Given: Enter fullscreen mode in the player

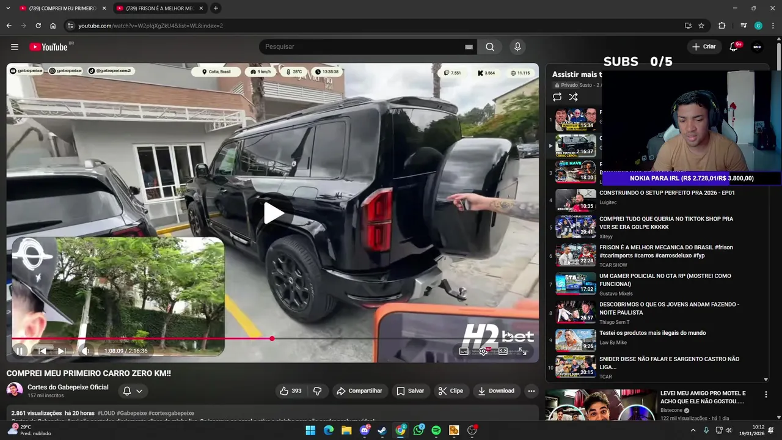Looking at the screenshot, I should click(x=522, y=351).
